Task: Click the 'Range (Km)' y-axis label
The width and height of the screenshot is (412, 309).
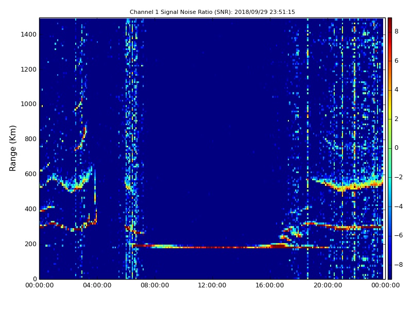Action: click(x=12, y=148)
